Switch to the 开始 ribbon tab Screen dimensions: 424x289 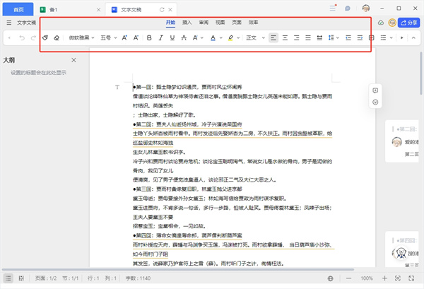pyautogui.click(x=170, y=23)
